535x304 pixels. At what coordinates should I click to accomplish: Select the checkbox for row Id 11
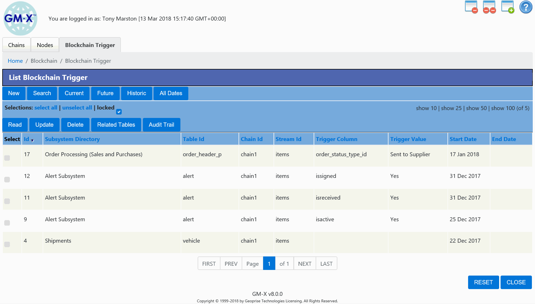(7, 201)
